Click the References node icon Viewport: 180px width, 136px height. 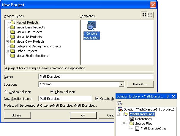pos(132,119)
